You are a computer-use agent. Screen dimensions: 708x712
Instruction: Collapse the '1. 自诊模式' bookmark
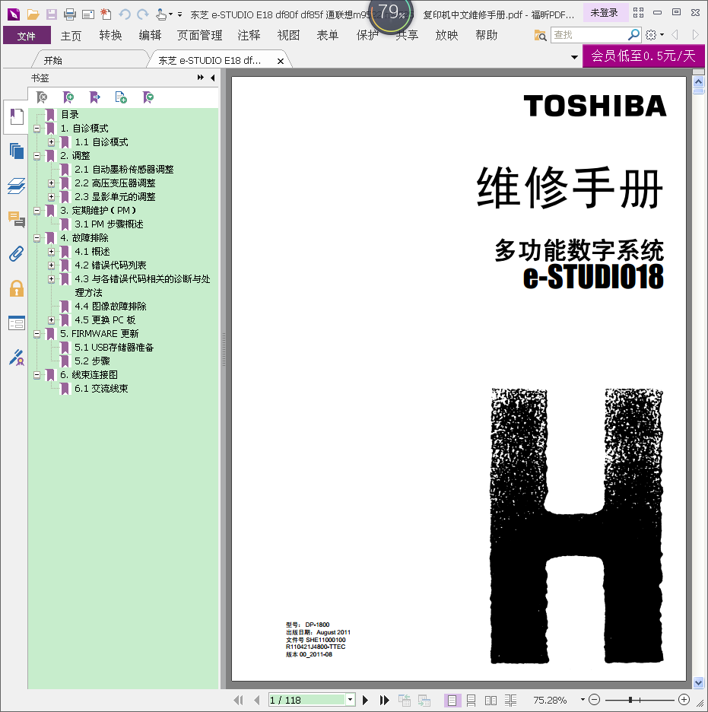click(x=37, y=129)
